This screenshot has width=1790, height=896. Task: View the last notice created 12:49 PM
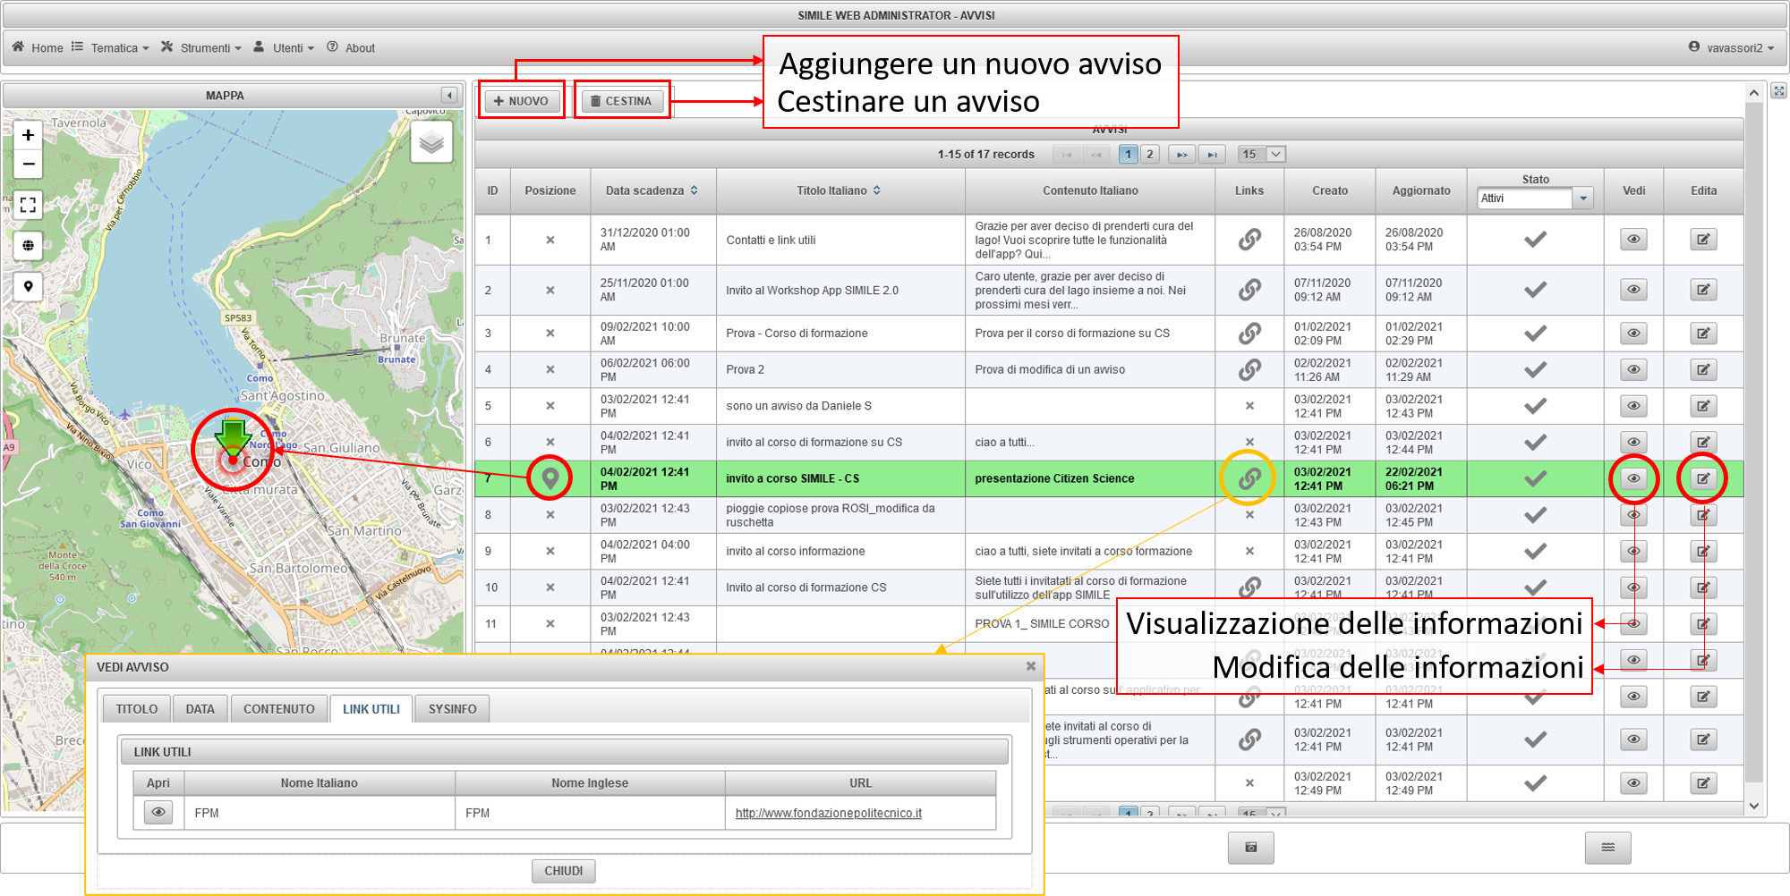[x=1633, y=783]
